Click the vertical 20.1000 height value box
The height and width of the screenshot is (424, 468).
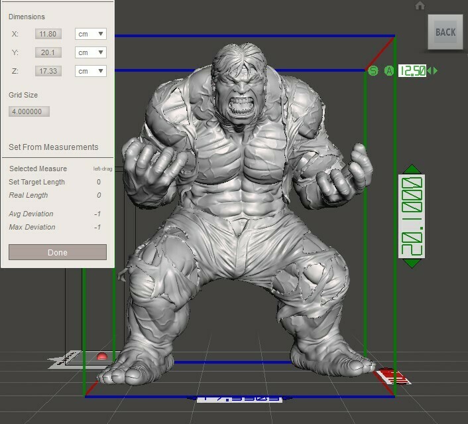[x=412, y=216]
